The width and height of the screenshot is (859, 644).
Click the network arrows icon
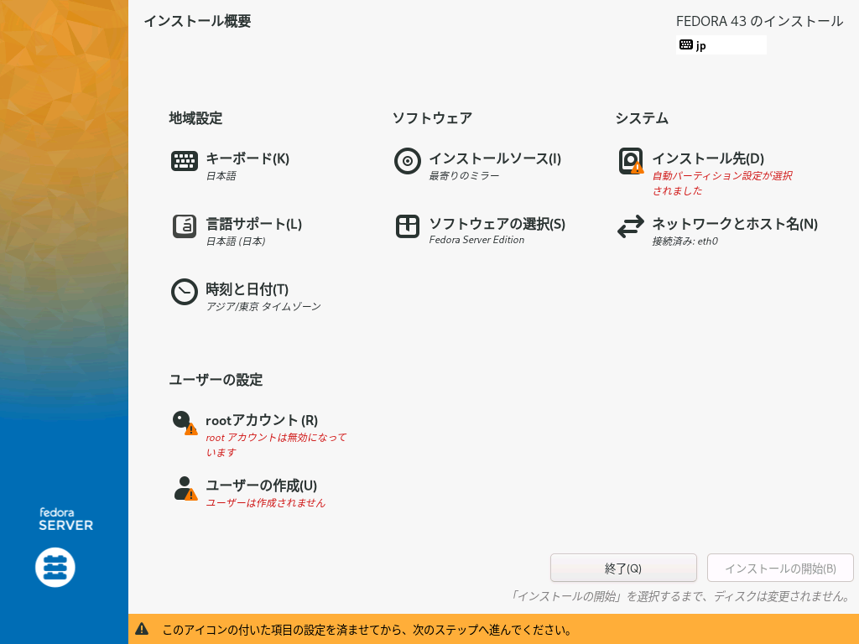pyautogui.click(x=631, y=226)
